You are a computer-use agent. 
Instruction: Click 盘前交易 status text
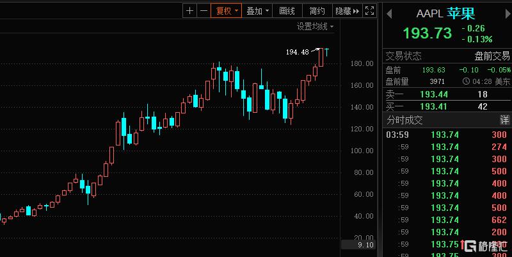pyautogui.click(x=492, y=56)
